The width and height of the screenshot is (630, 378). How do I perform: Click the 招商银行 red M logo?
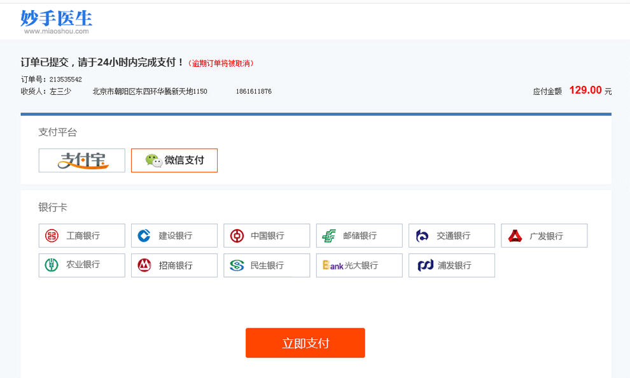pos(144,265)
